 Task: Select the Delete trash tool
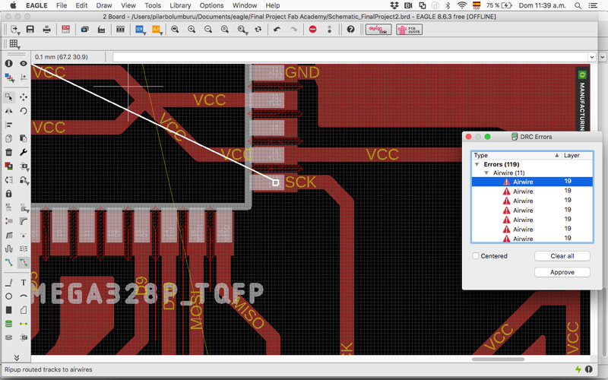(x=8, y=152)
